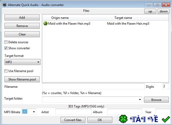172x125 pixels.
Task: Move the file up in list
Action: 150,11
